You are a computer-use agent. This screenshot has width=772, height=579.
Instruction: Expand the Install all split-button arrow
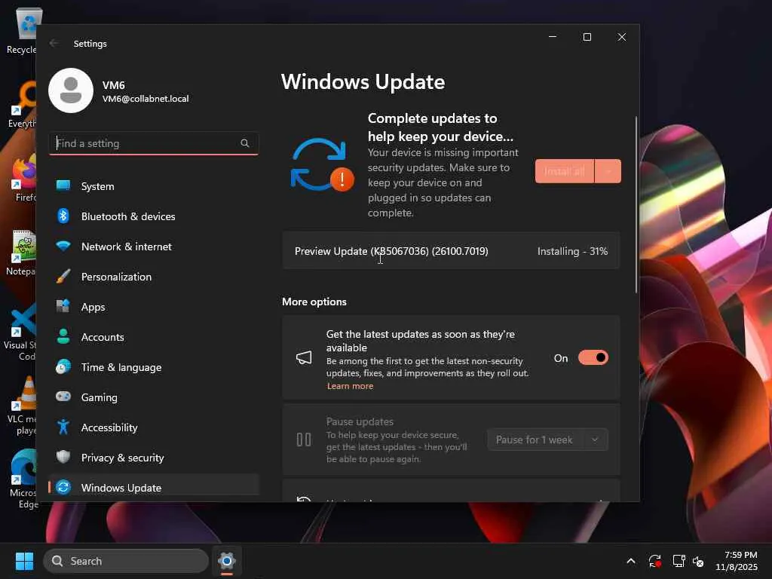point(608,171)
